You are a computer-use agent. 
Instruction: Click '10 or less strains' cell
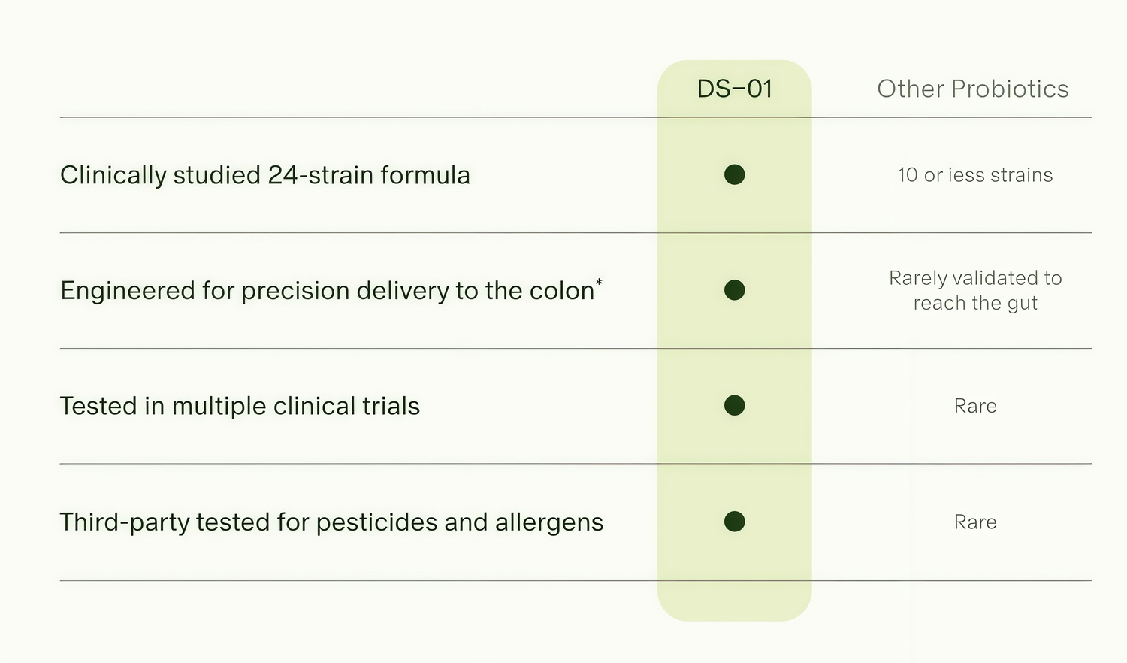coord(975,175)
